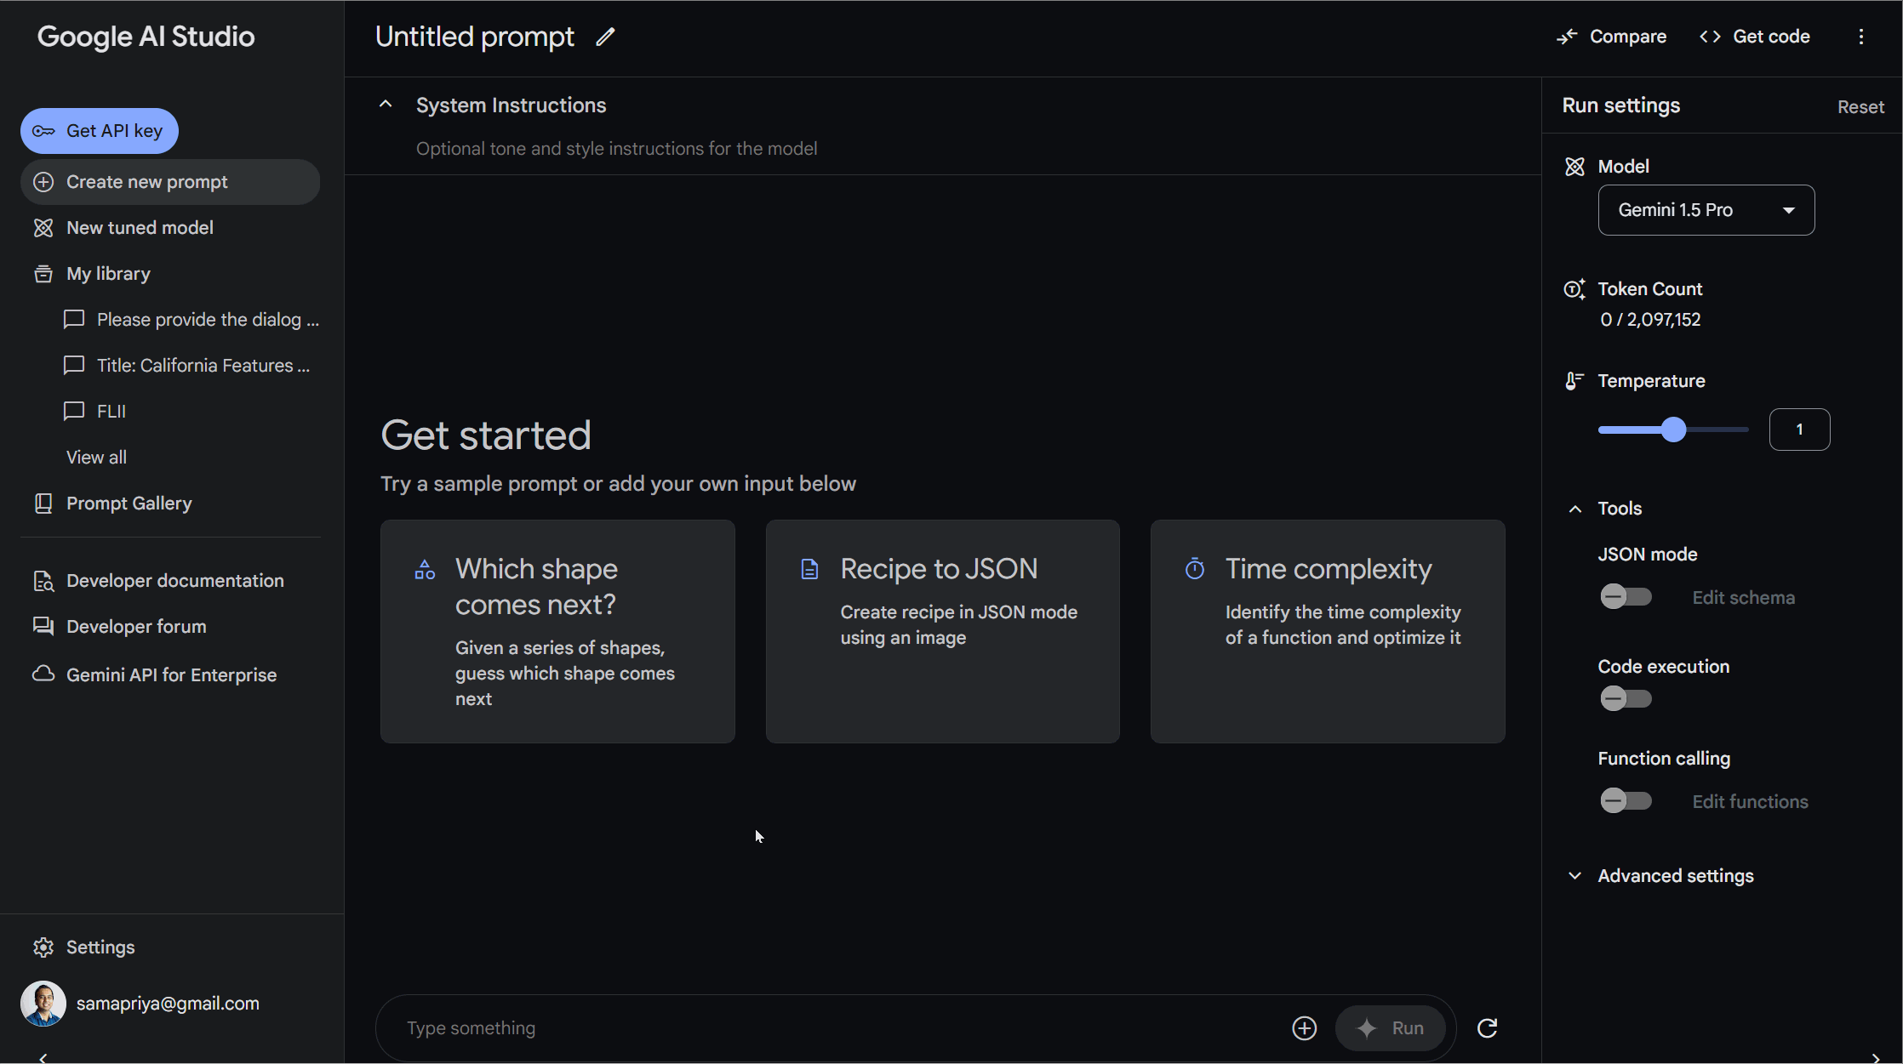Open Settings in sidebar

tap(170, 947)
